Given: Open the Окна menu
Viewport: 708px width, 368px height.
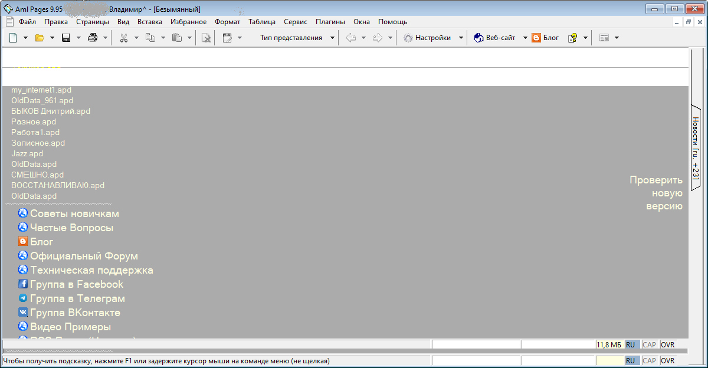Looking at the screenshot, I should pyautogui.click(x=362, y=22).
